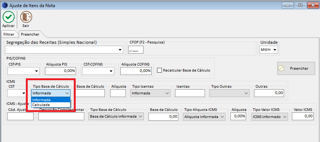
Task: Open the Tipo Isentas dropdown
Action: [x=150, y=93]
